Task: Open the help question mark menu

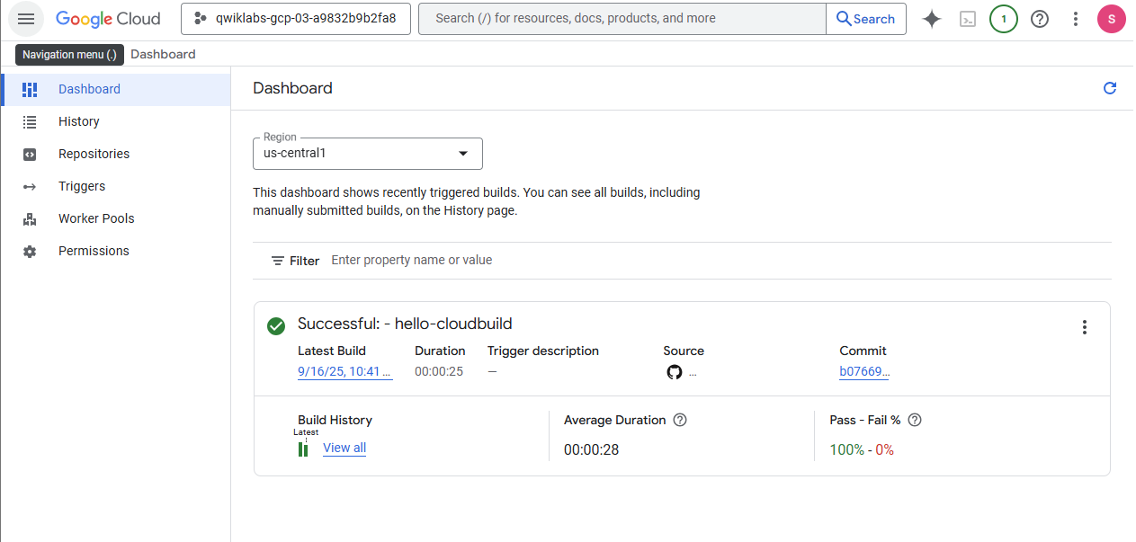Action: click(1040, 19)
